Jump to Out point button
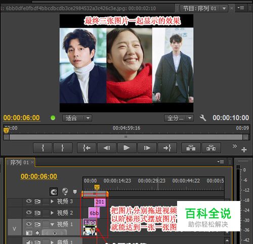 pos(167,148)
